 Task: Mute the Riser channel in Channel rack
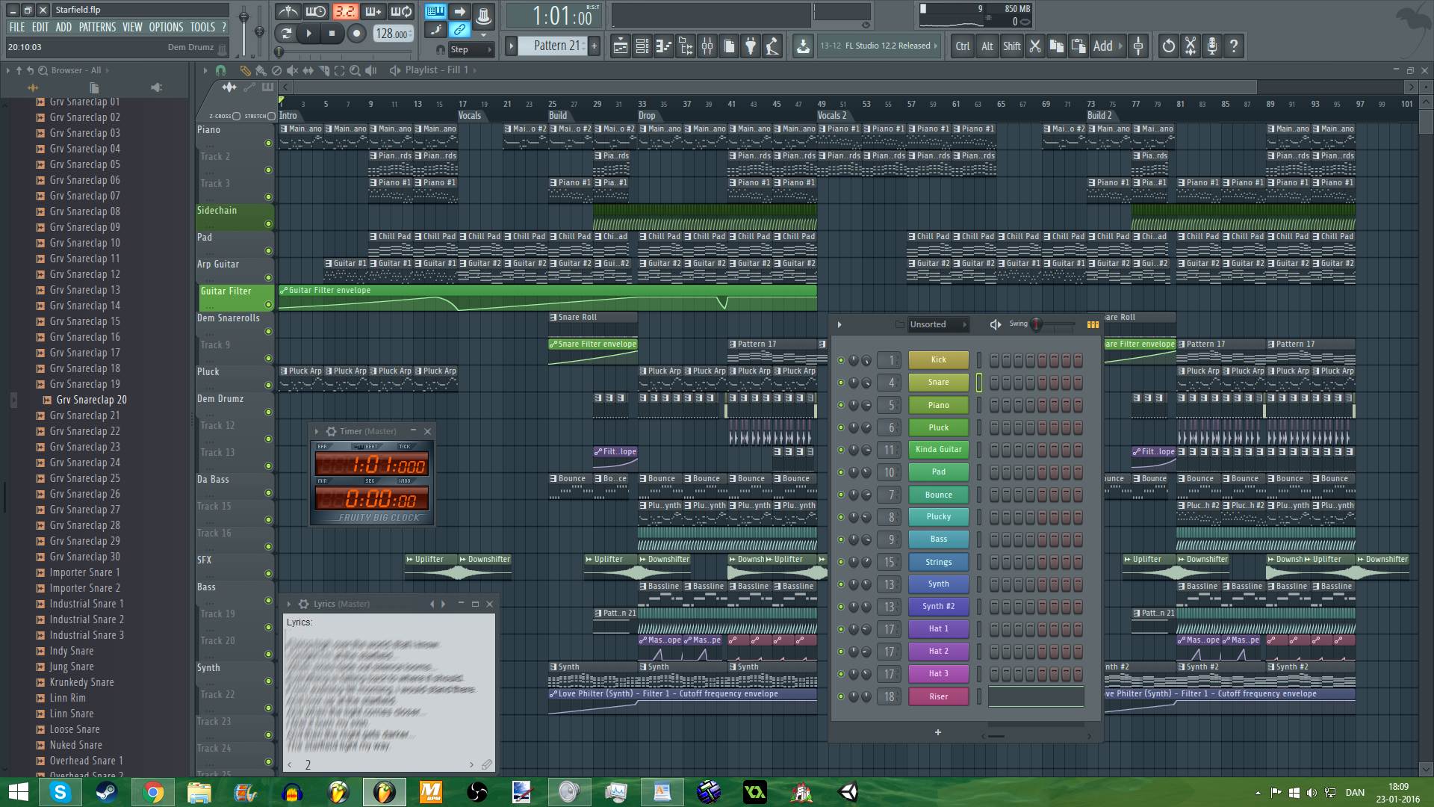(x=841, y=696)
